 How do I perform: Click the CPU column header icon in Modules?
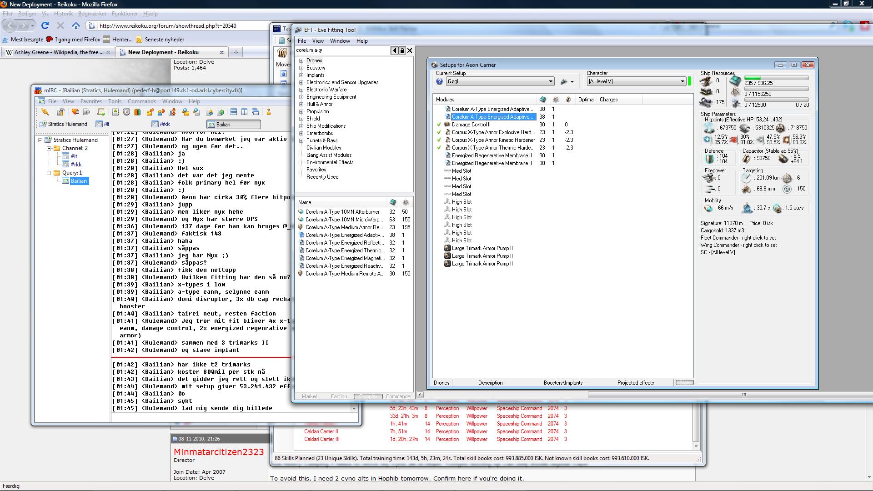542,100
